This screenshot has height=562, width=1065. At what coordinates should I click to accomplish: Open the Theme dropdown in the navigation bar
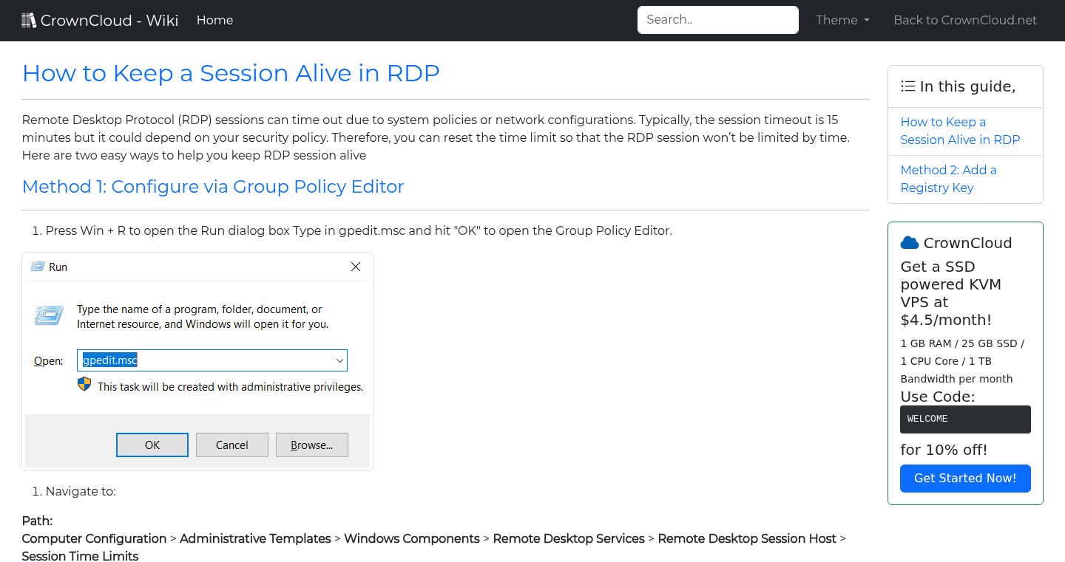click(x=842, y=20)
